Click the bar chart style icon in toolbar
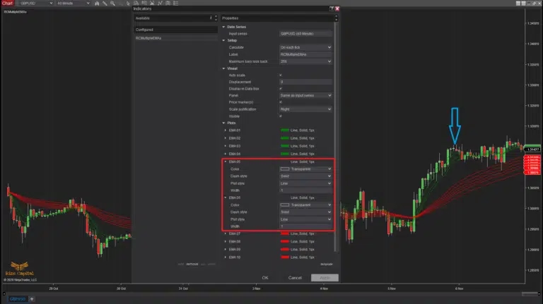Screen dimensions: 543x304 (96, 4)
